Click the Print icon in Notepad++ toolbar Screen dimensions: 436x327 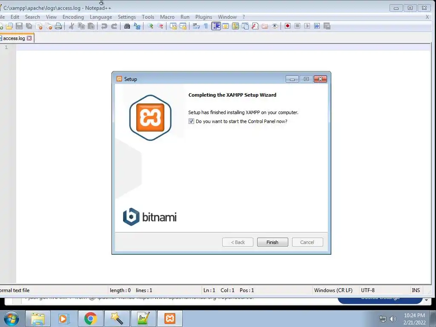point(58,26)
